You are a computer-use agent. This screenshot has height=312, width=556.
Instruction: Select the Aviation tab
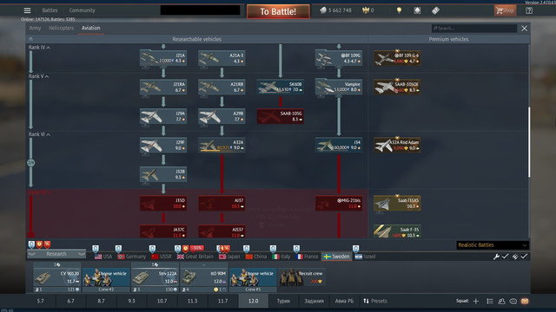[x=90, y=28]
